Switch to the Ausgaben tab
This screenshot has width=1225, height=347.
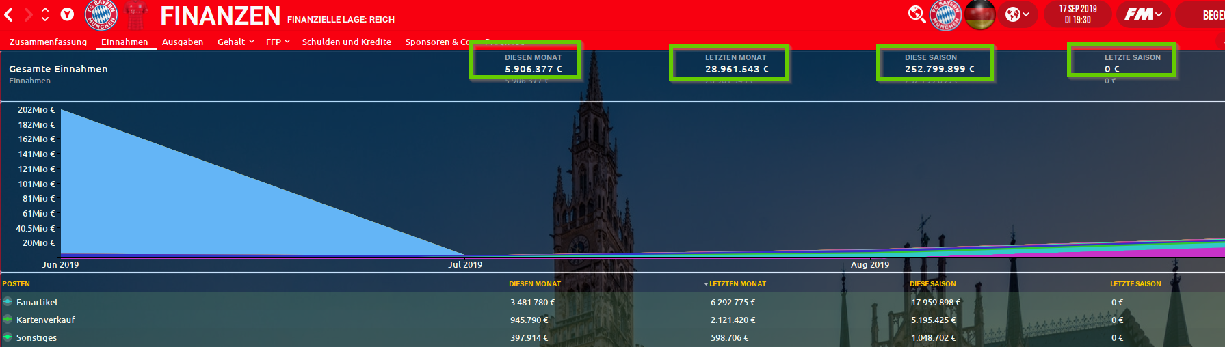click(183, 42)
